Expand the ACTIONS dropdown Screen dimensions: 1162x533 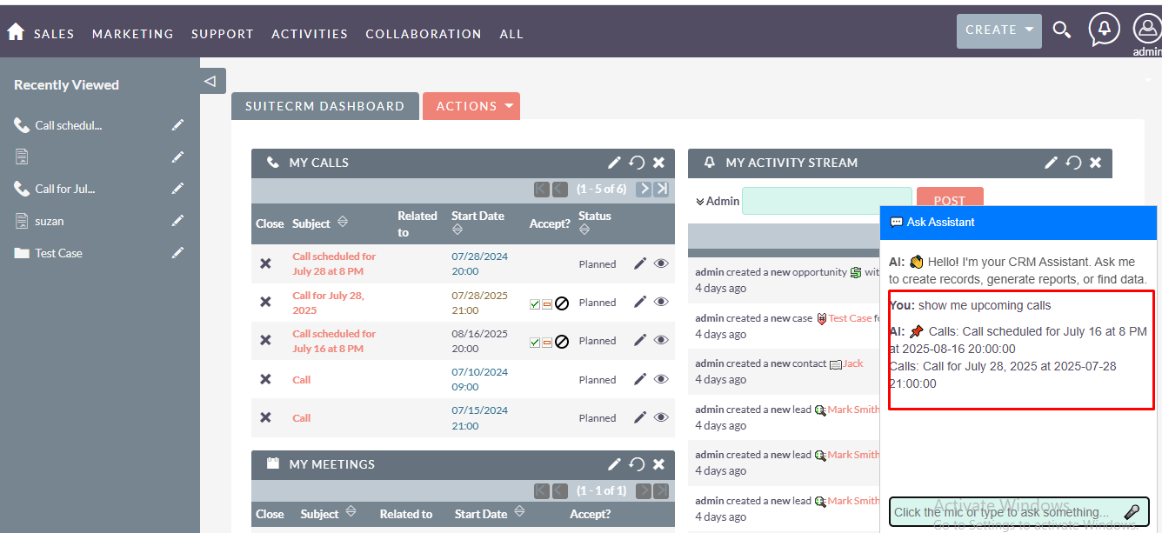point(471,106)
